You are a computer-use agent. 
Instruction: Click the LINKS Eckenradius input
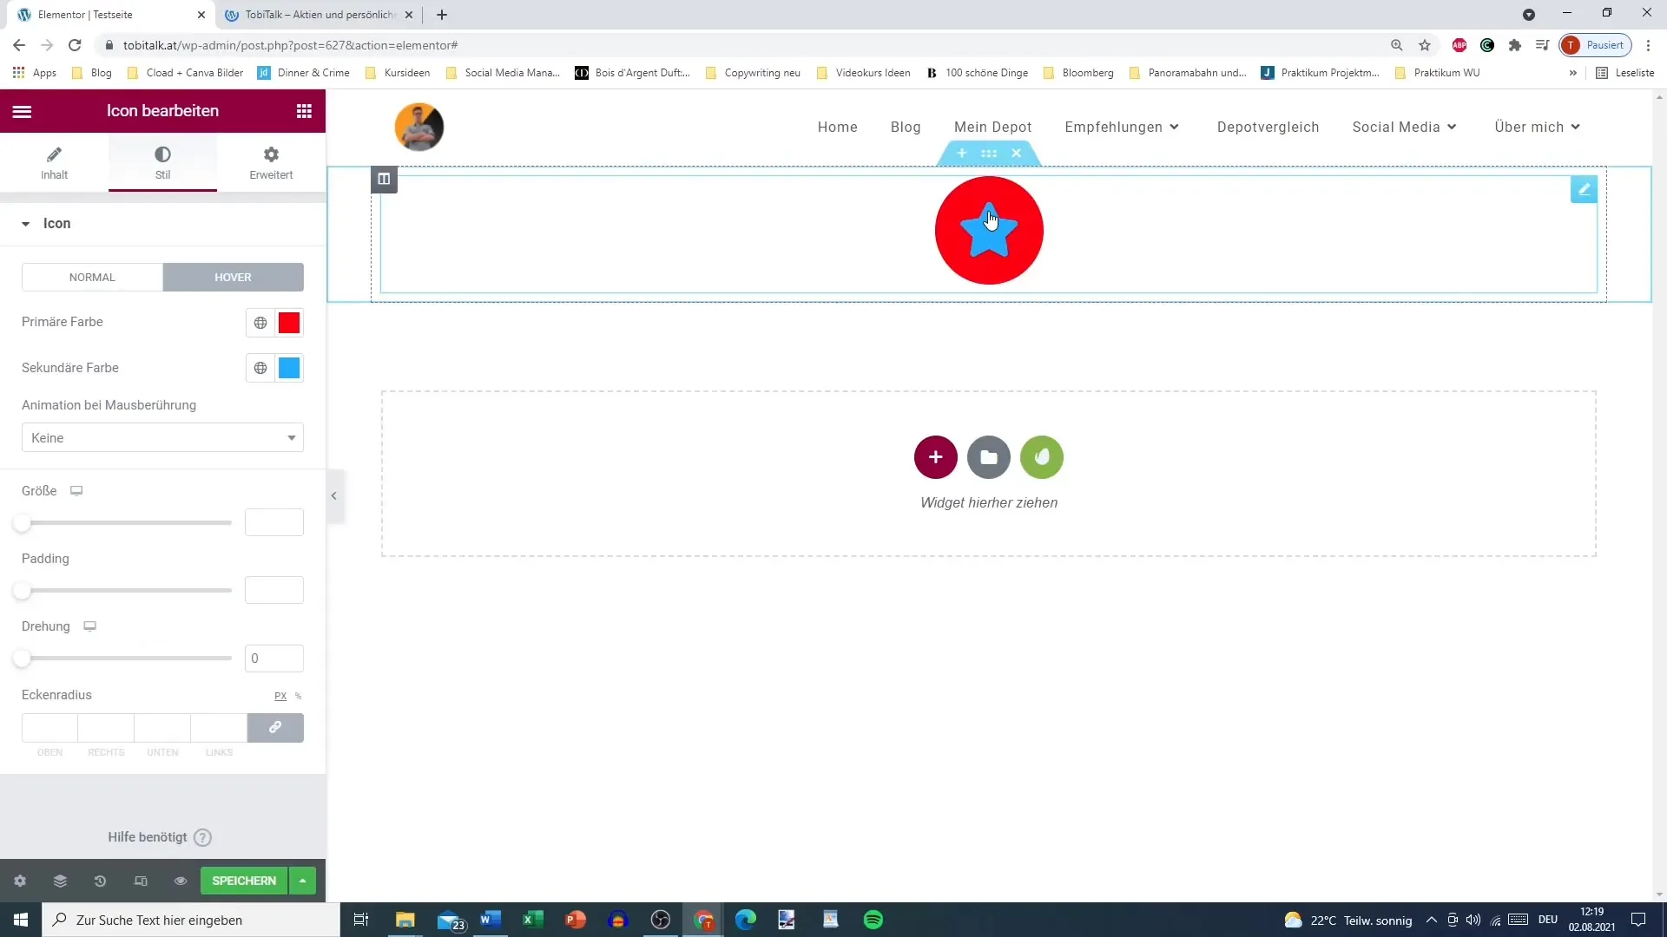(x=219, y=728)
